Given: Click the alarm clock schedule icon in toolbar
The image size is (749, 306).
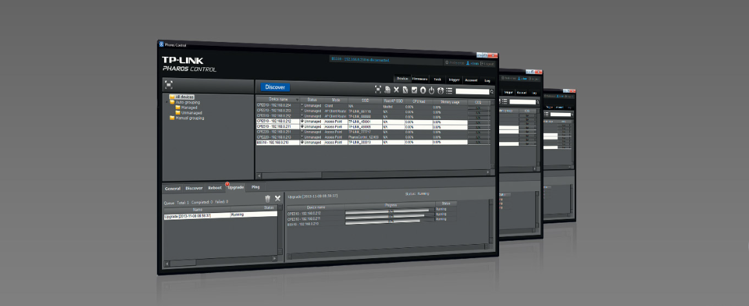Looking at the screenshot, I should (x=440, y=90).
